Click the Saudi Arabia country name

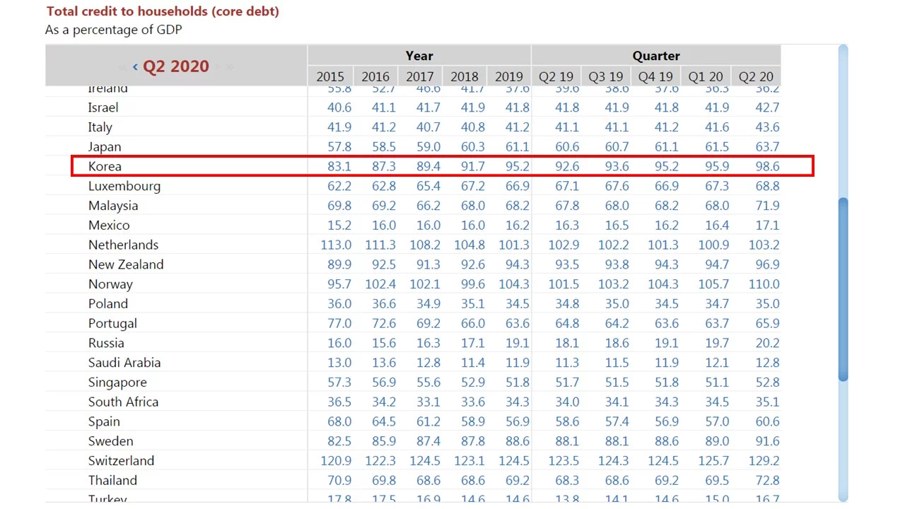pos(124,363)
